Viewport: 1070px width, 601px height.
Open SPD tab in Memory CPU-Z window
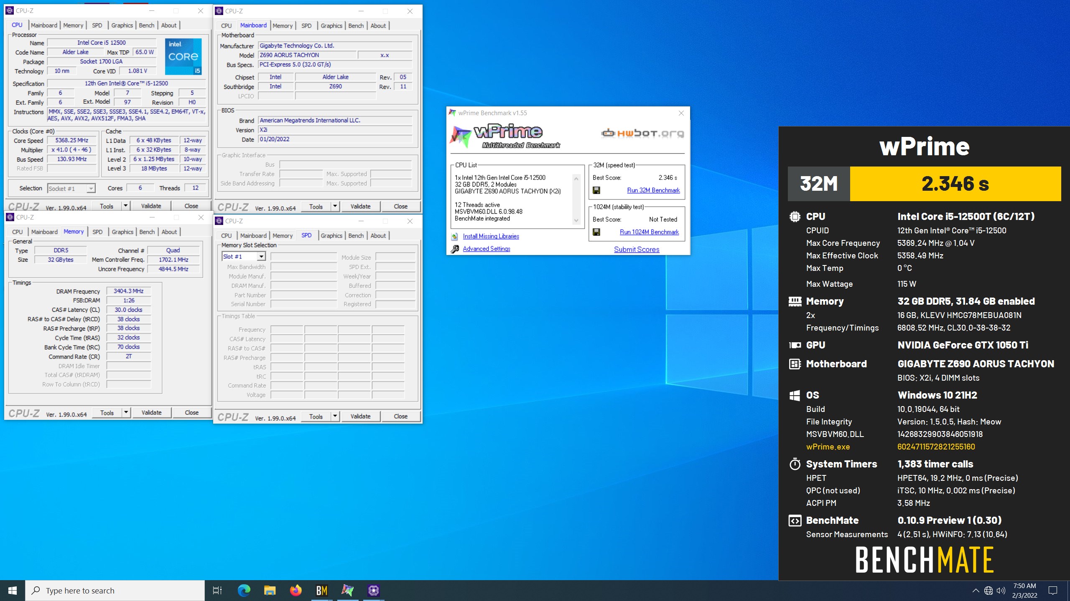(97, 232)
